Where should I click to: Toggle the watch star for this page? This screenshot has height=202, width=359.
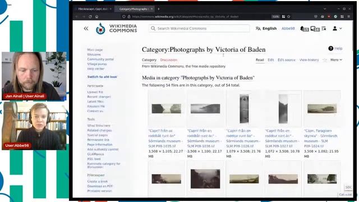tap(325, 60)
